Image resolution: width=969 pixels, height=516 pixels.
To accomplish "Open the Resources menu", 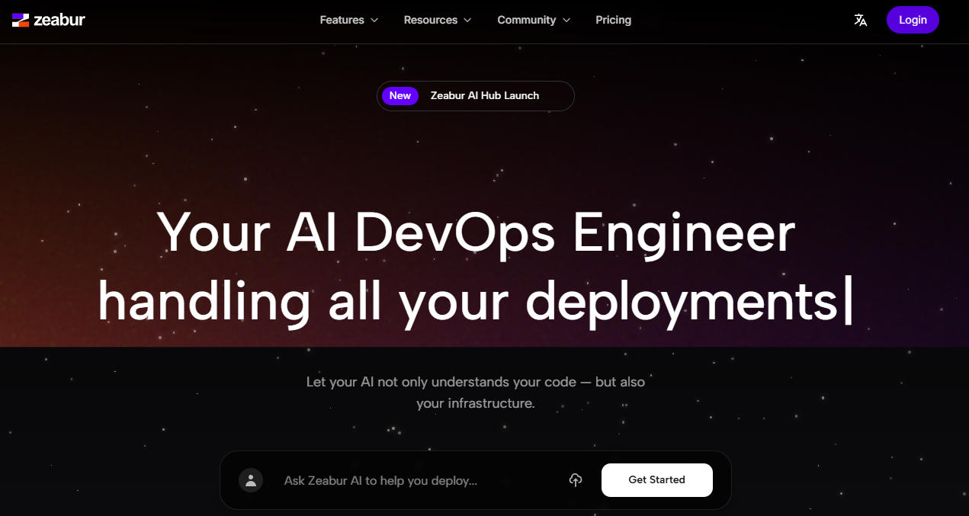I will [x=430, y=20].
